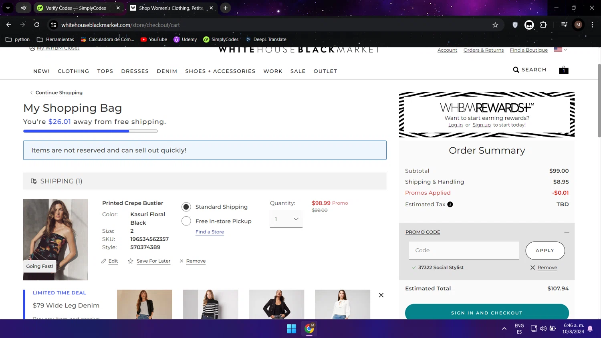This screenshot has height=338, width=601.
Task: Click the Edit pencil icon for the bustier
Action: click(x=104, y=261)
